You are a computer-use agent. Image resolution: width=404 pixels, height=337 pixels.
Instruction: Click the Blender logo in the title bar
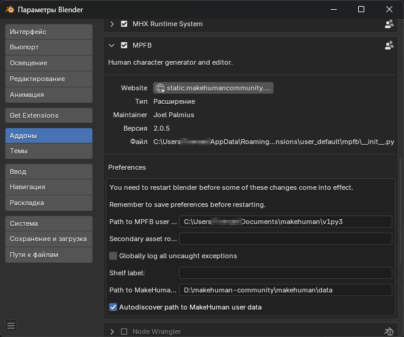coord(10,10)
